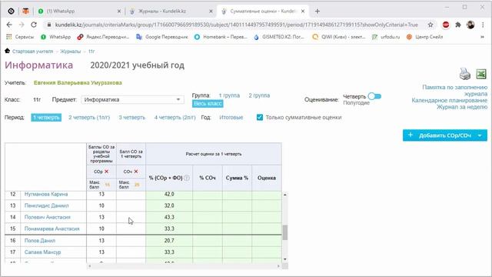Bookmark this page with the star
Image resolution: width=492 pixels, height=277 pixels.
[x=430, y=25]
